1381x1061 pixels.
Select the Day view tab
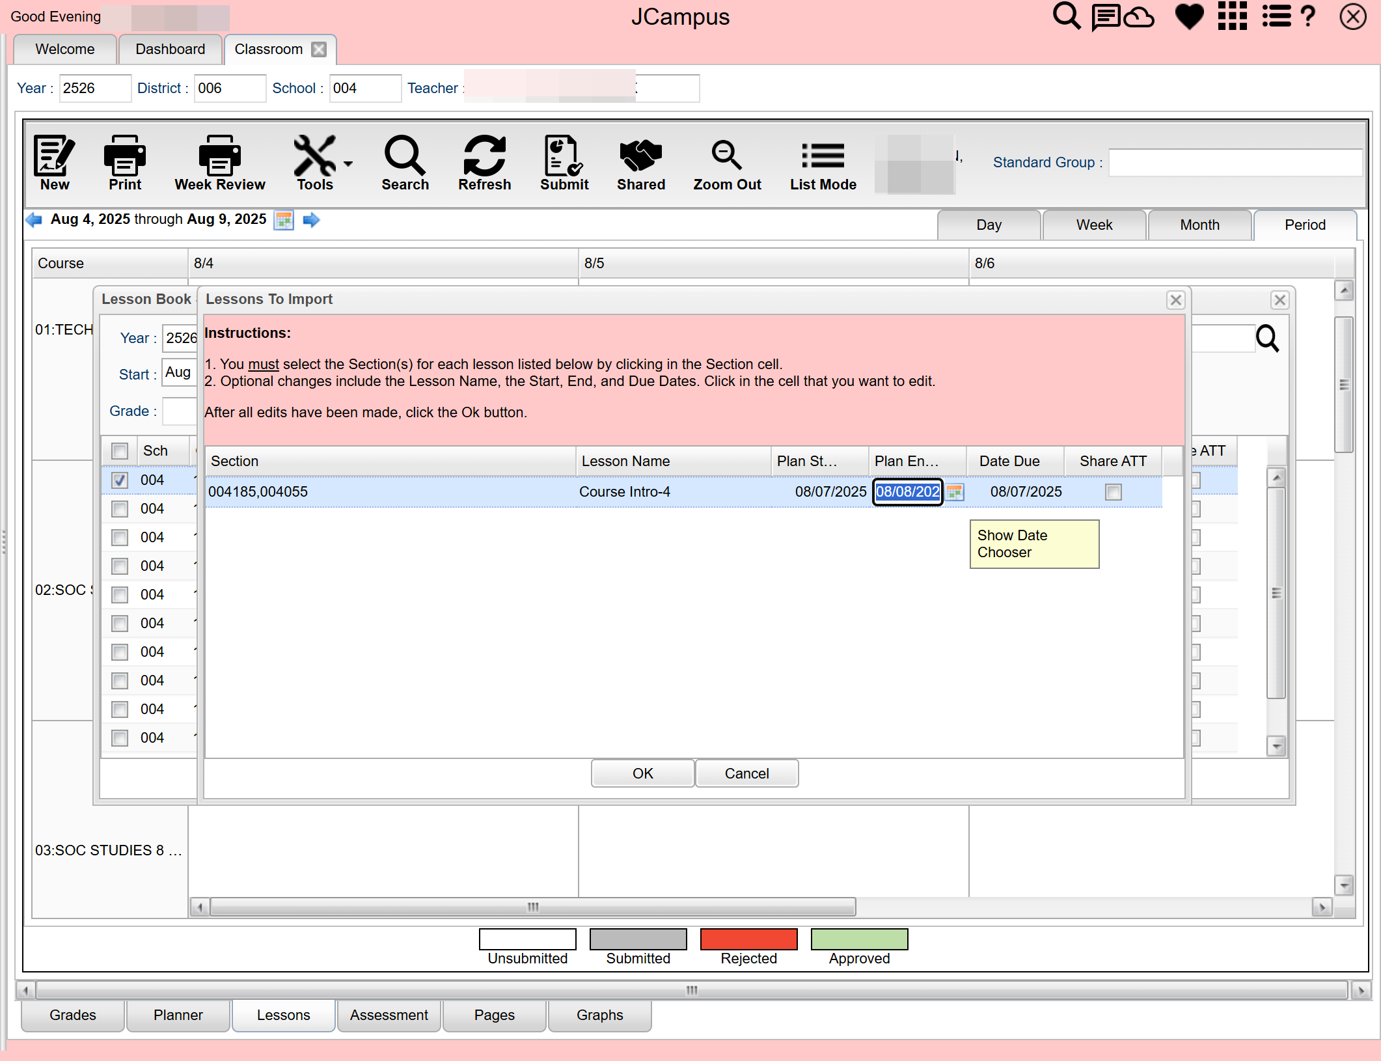click(989, 225)
